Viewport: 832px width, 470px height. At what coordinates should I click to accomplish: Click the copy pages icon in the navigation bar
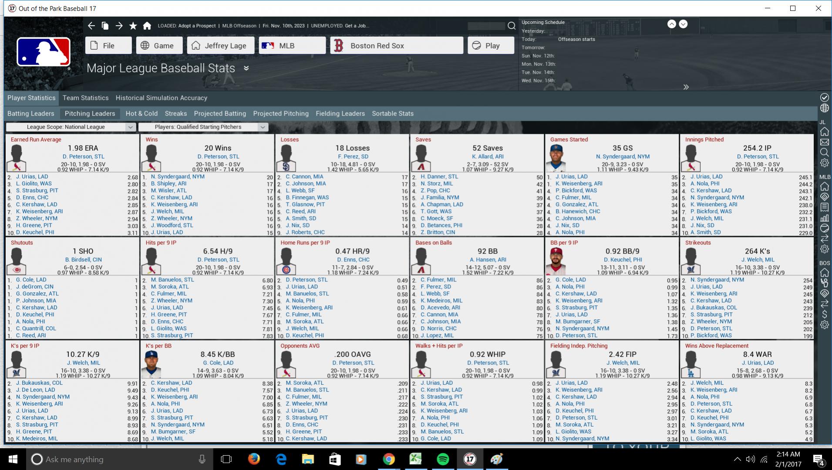(x=105, y=26)
